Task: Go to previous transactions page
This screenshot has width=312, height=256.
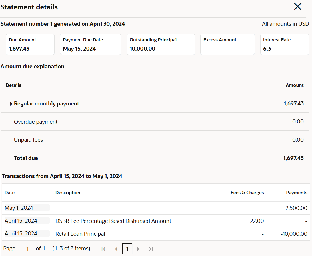Action: (x=116, y=249)
